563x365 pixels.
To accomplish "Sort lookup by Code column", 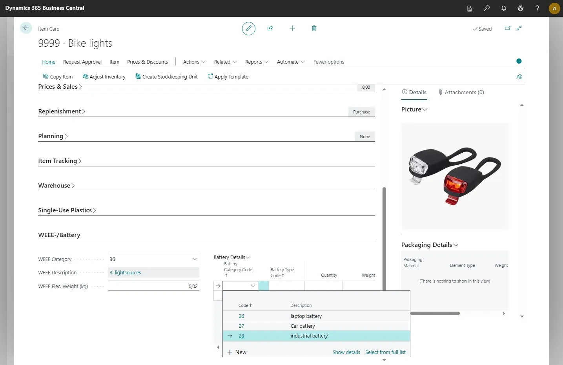I will pos(245,305).
